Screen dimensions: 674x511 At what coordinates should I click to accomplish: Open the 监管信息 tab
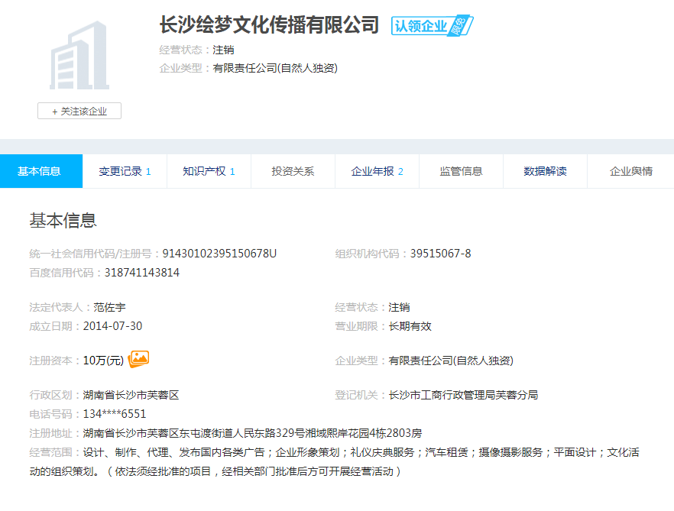[x=461, y=171]
